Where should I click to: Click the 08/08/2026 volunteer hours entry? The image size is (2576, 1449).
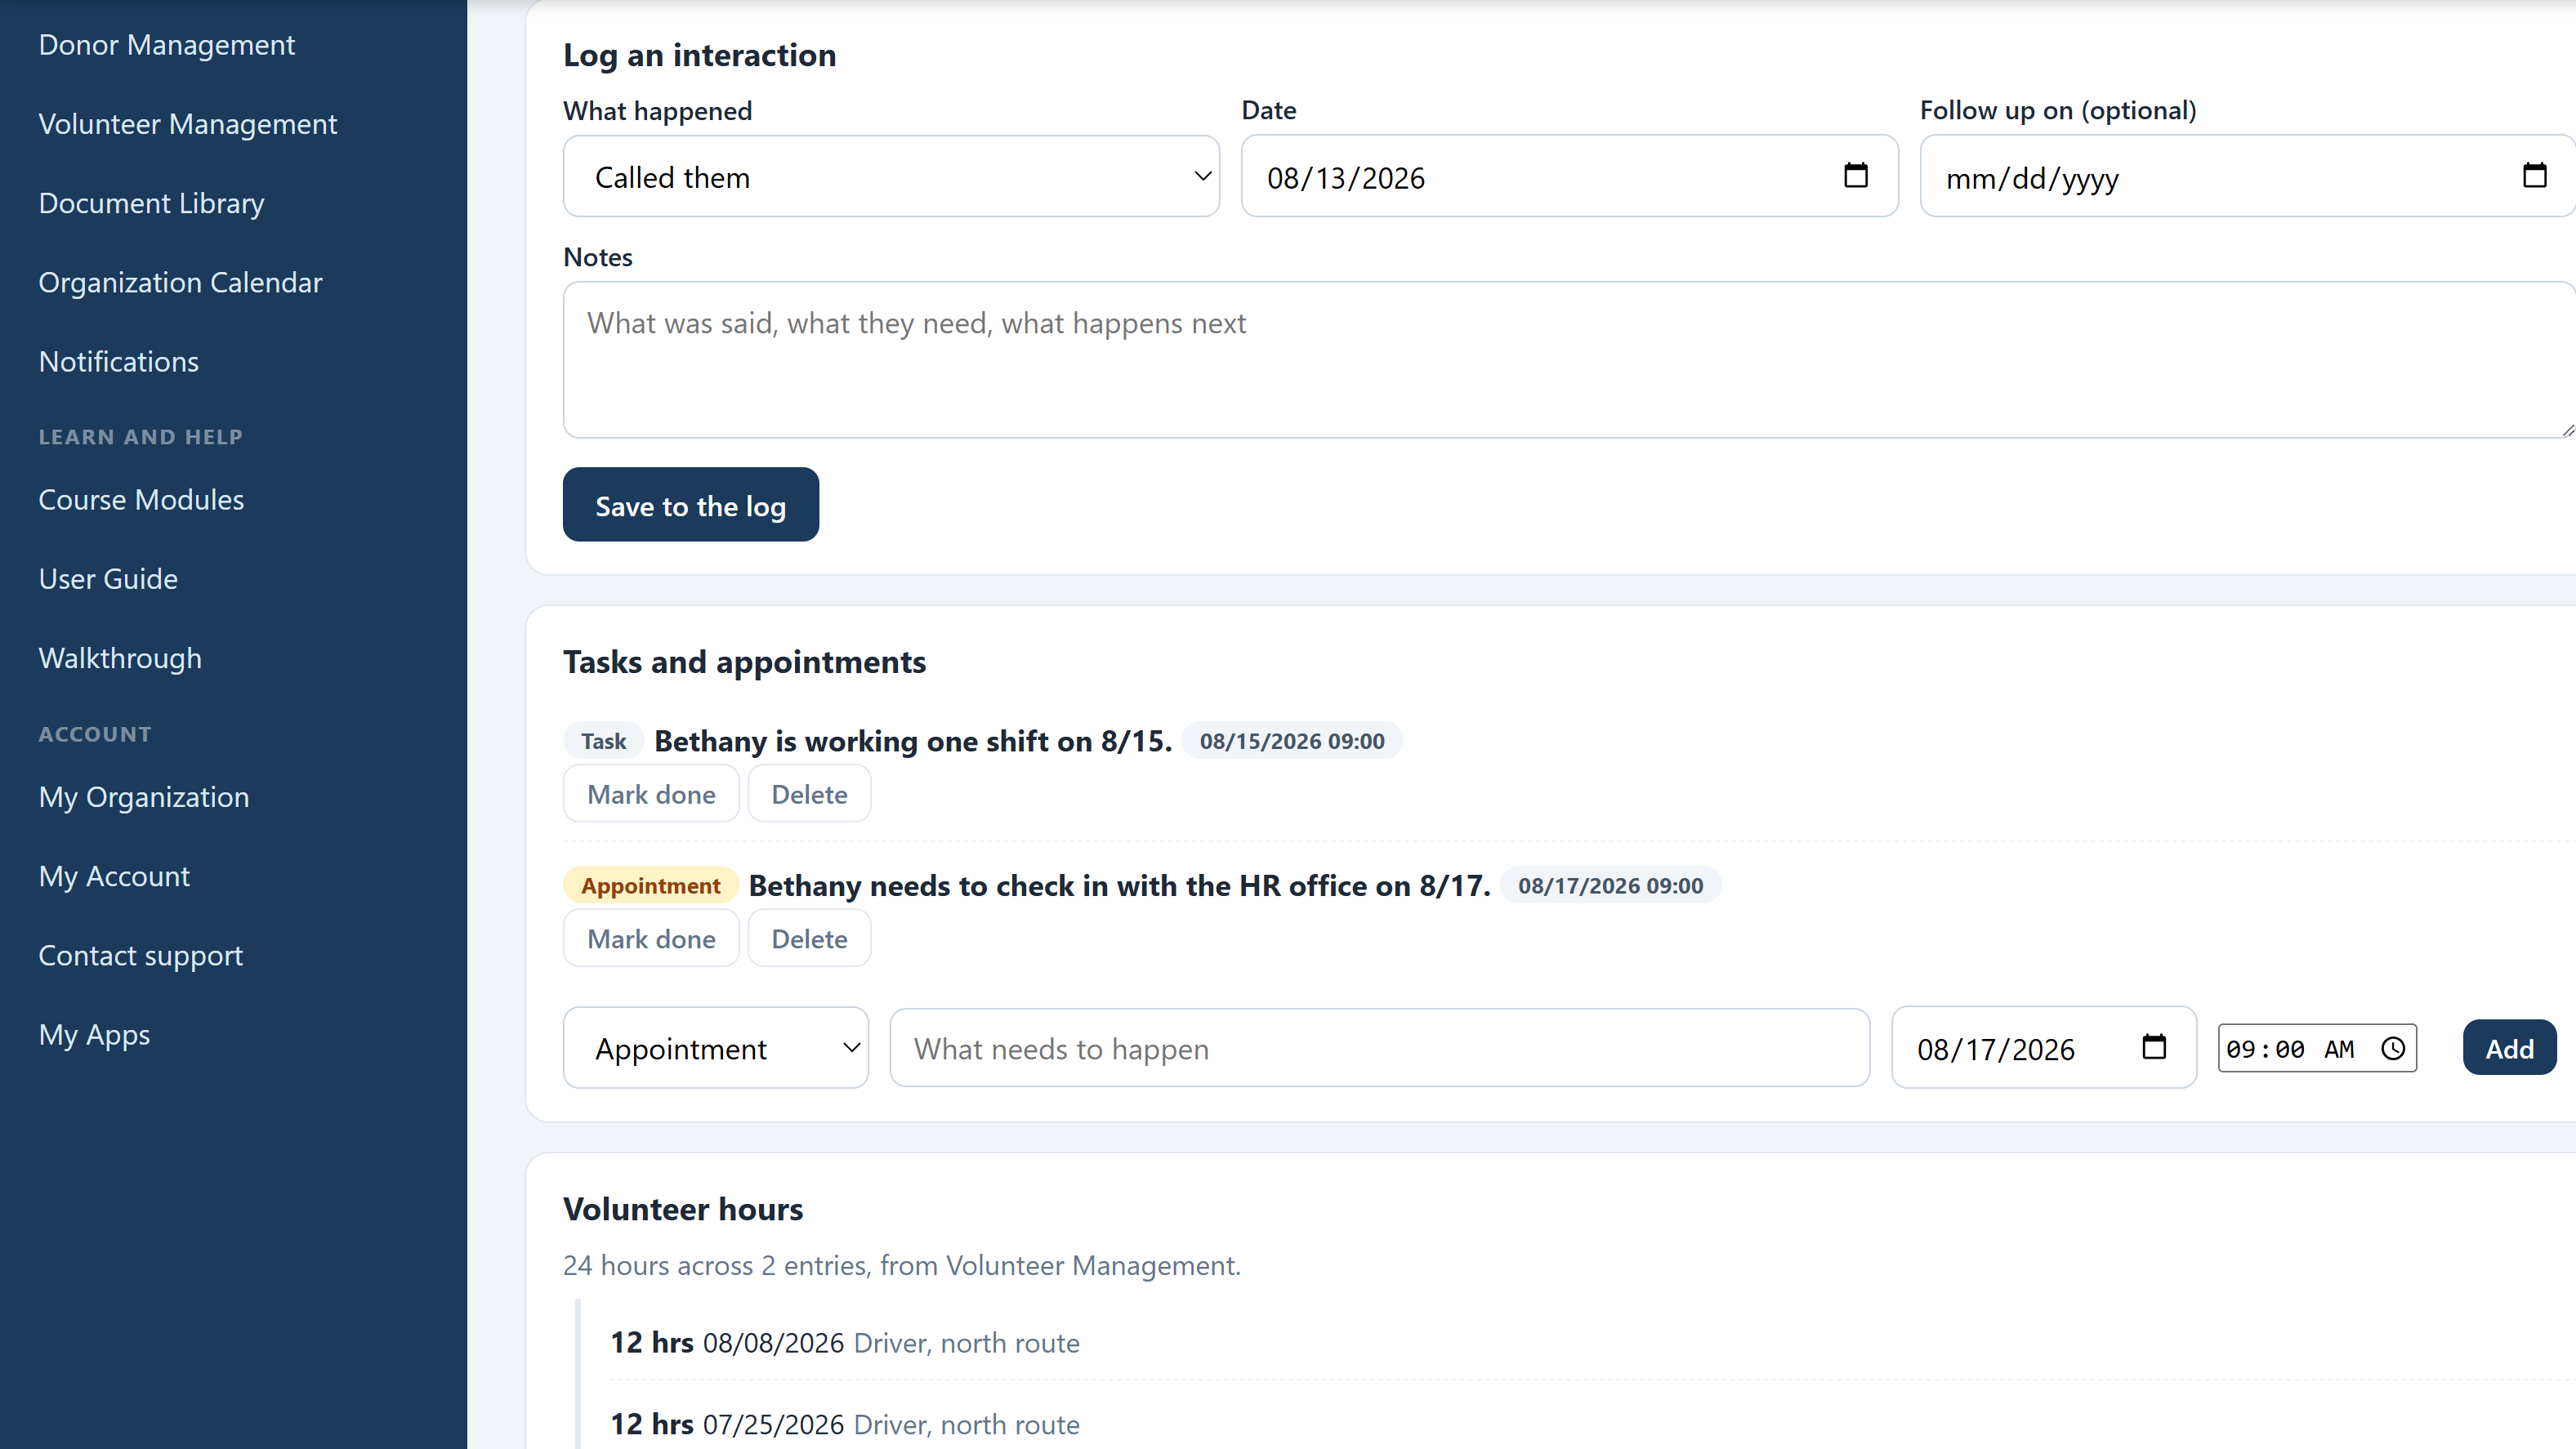pyautogui.click(x=846, y=1342)
